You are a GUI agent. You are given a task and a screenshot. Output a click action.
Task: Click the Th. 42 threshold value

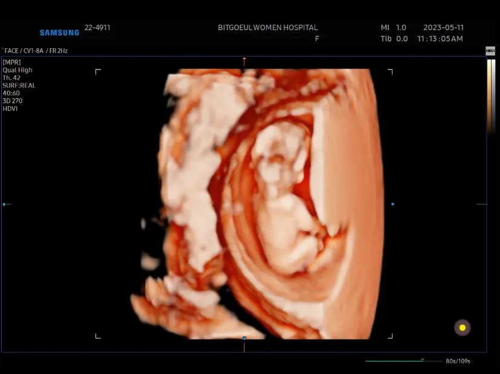pos(11,78)
